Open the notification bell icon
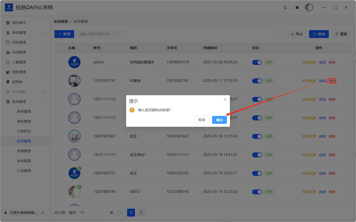 297,7
